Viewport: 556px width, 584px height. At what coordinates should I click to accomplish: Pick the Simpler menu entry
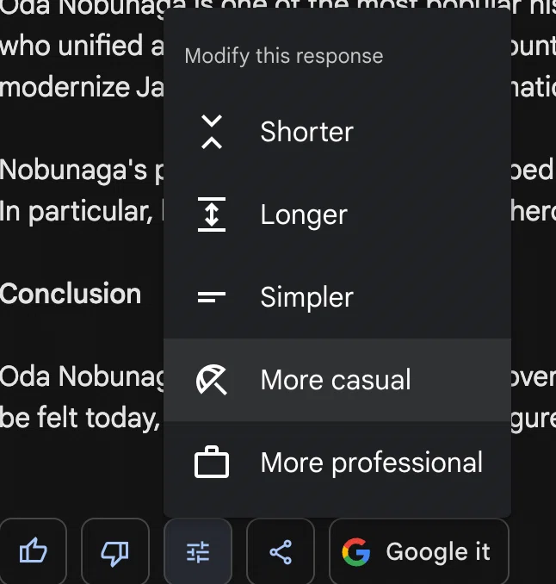pos(337,297)
